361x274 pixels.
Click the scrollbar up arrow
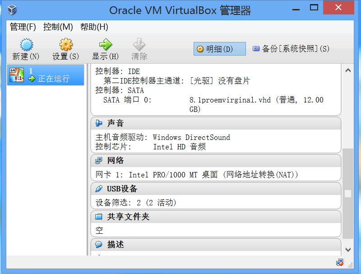(348, 70)
